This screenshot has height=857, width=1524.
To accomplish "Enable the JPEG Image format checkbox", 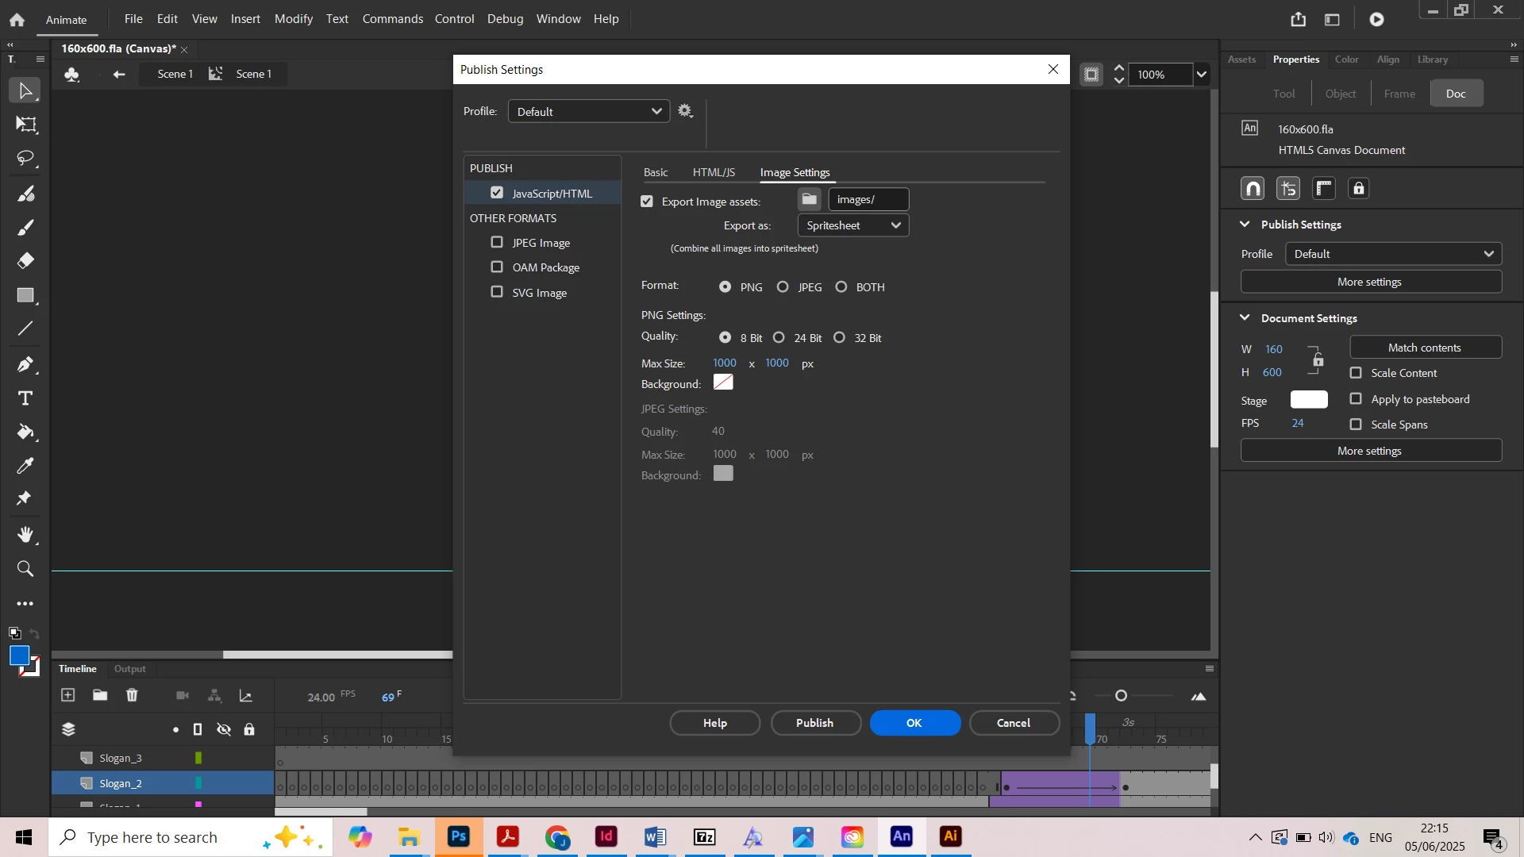I will pos(497,242).
